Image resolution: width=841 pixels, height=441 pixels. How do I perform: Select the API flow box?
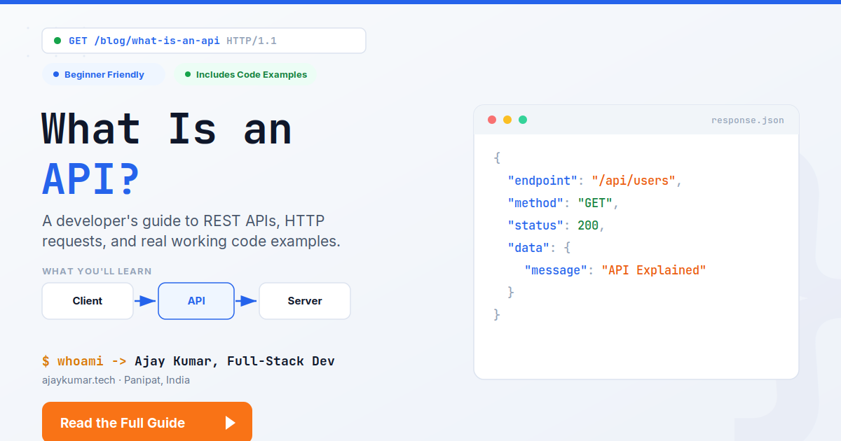196,301
